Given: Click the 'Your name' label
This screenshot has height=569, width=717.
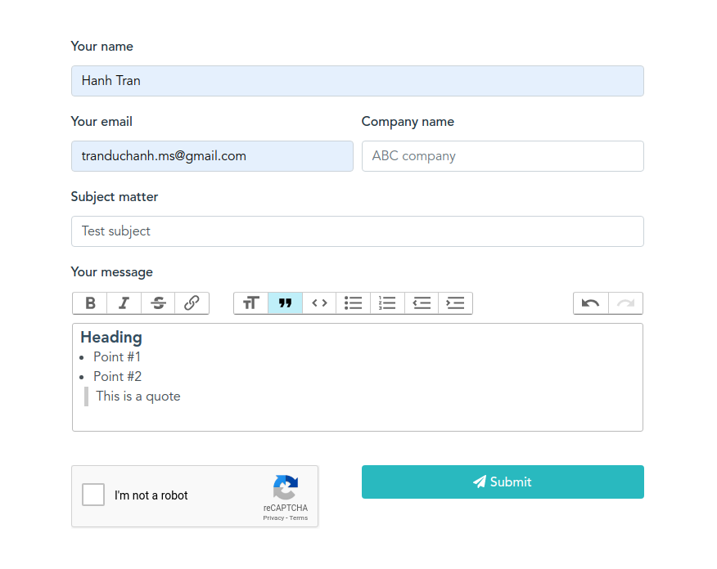Looking at the screenshot, I should tap(102, 46).
